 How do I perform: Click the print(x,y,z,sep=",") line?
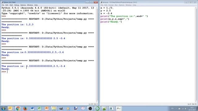tap(115, 19)
